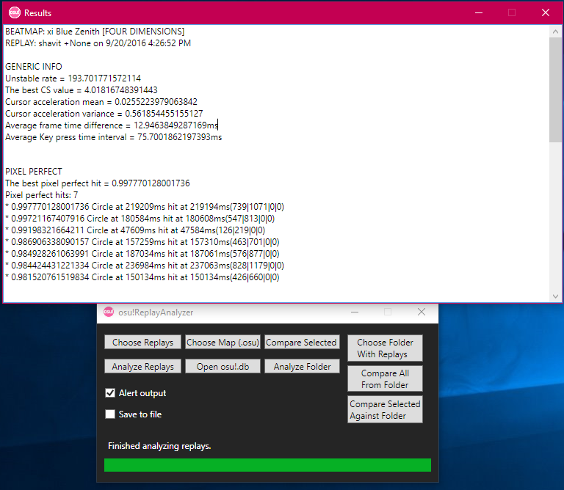Click 'Finished analyzing replays.' status text

click(159, 446)
